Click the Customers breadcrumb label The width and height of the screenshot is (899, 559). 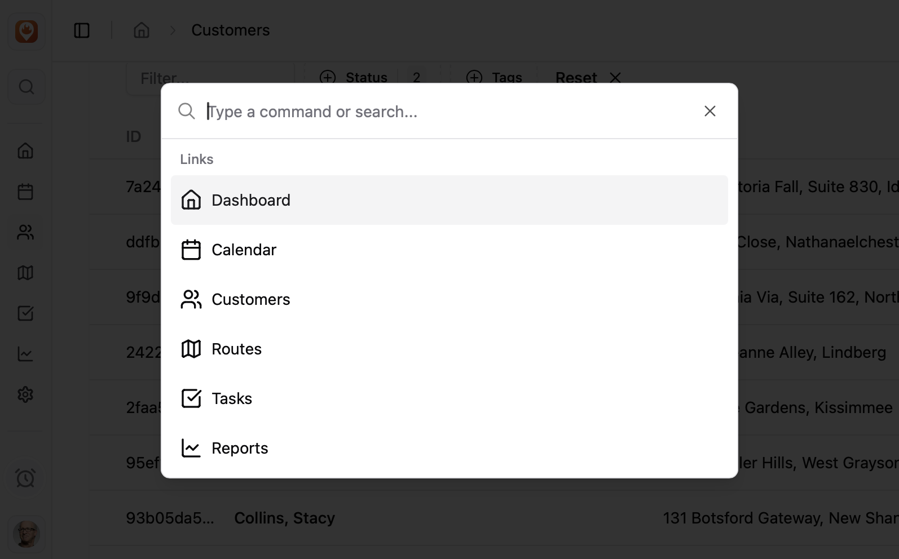click(x=230, y=30)
